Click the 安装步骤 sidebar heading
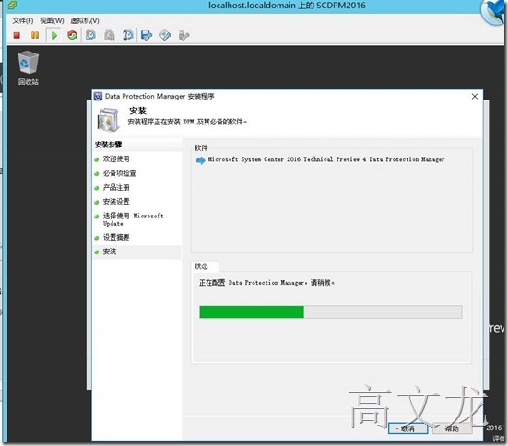The height and width of the screenshot is (446, 508). tap(108, 145)
